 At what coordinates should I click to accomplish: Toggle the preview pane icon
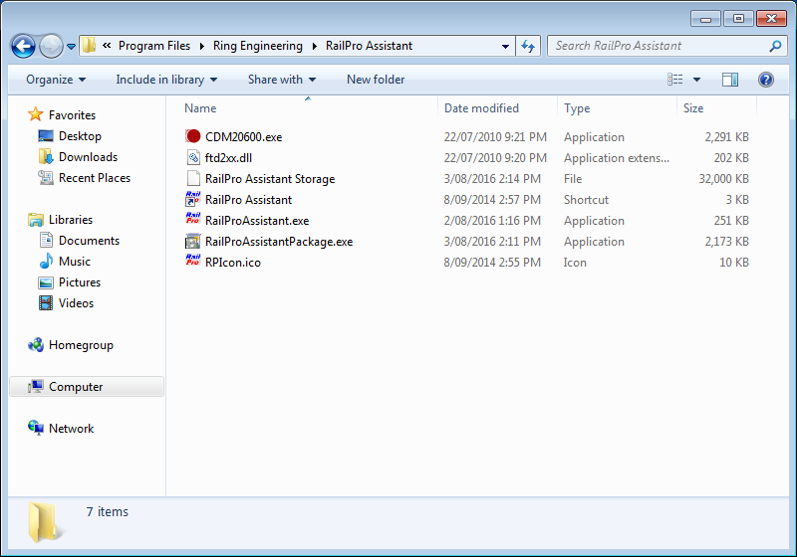coord(730,80)
